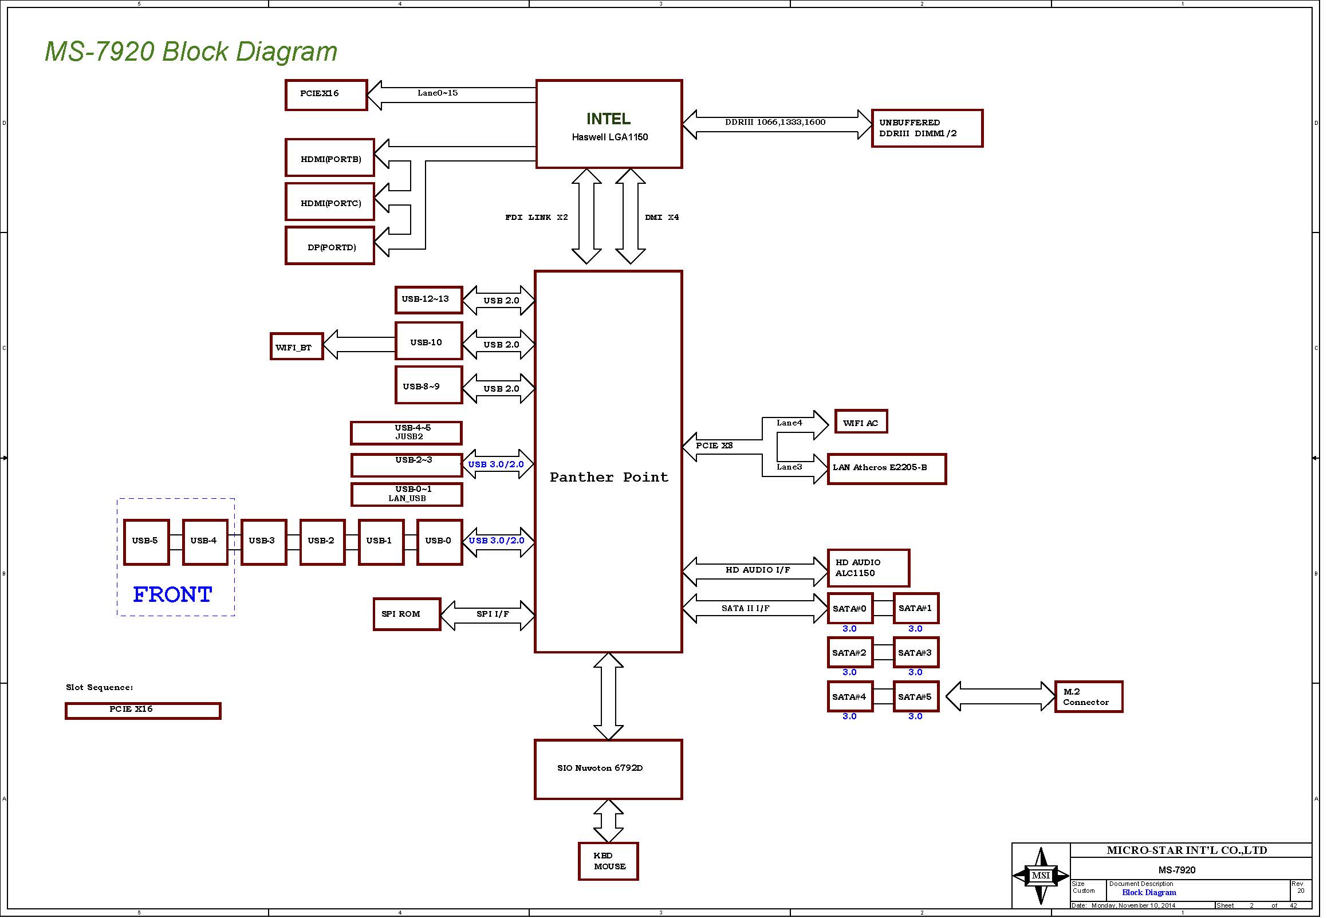
Task: Click the WIFI_BT block
Action: tap(297, 346)
